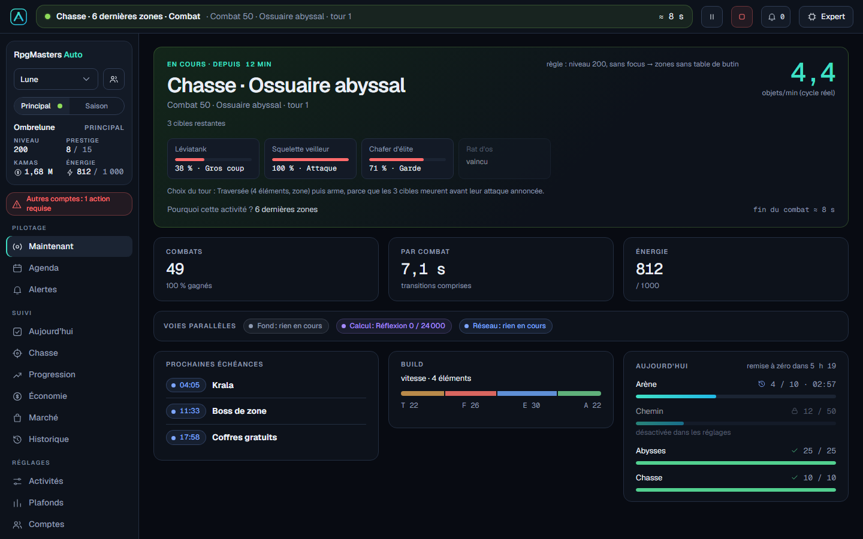Open the Krala 04:05 deadline
Screen dimensions: 863x539
266,385
